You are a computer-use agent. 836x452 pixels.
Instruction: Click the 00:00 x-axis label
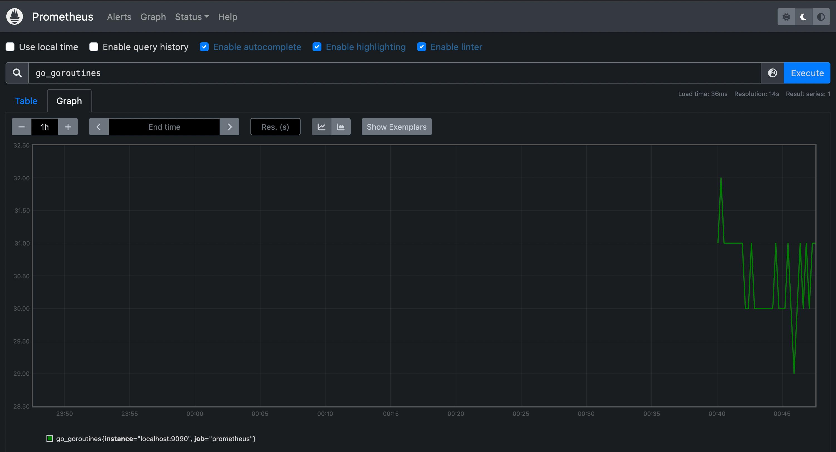pos(195,414)
